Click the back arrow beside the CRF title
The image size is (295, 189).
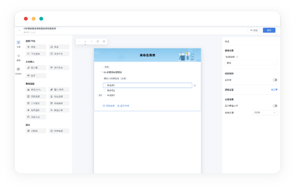click(19, 30)
